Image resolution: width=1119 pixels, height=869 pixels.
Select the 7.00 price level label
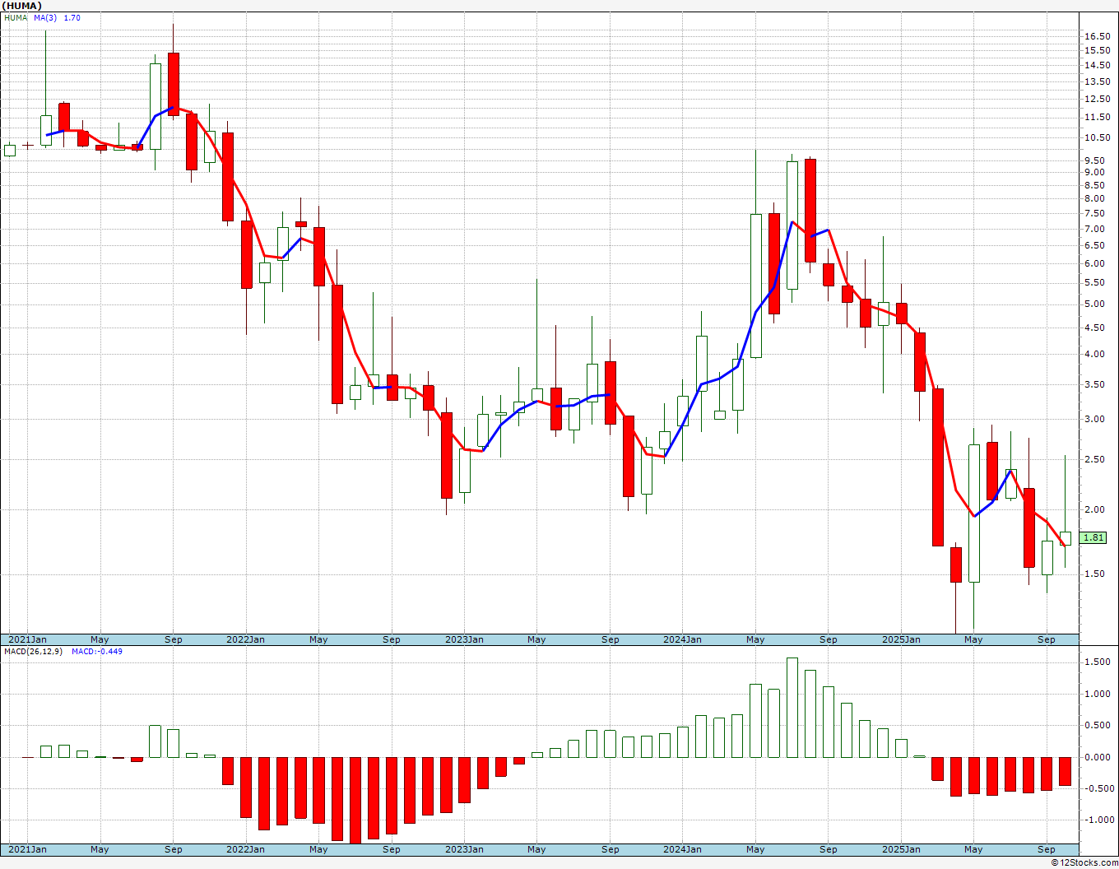click(x=1095, y=229)
